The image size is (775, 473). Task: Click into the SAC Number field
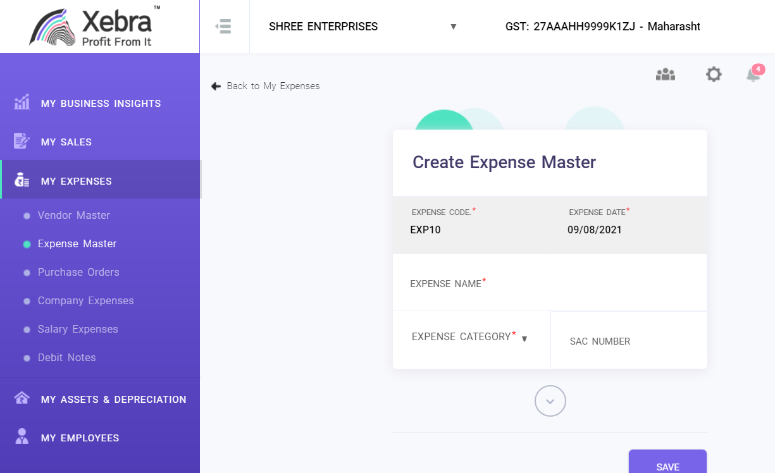(628, 341)
